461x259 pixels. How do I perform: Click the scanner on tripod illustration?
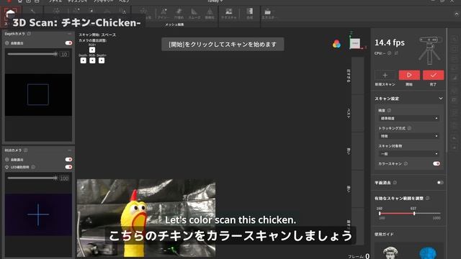tap(429, 50)
